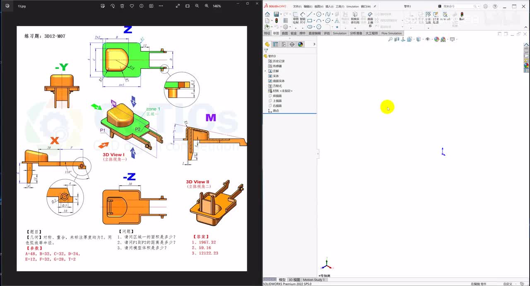Favorite the image with the heart icon
The width and height of the screenshot is (530, 286).
coord(132,6)
